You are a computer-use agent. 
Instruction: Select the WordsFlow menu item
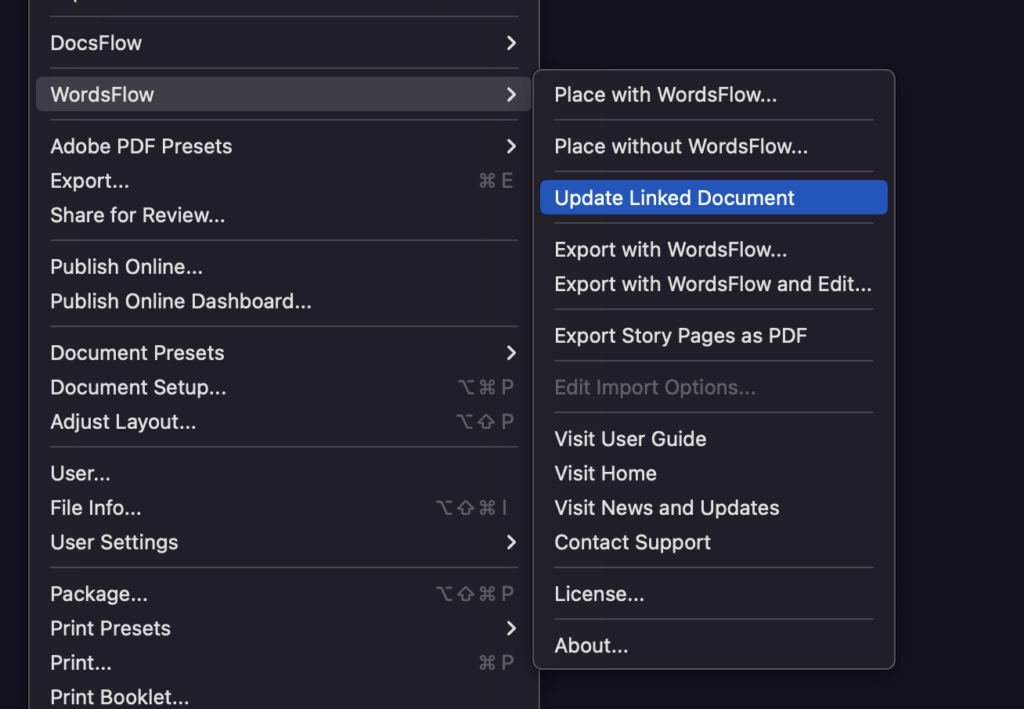(283, 95)
